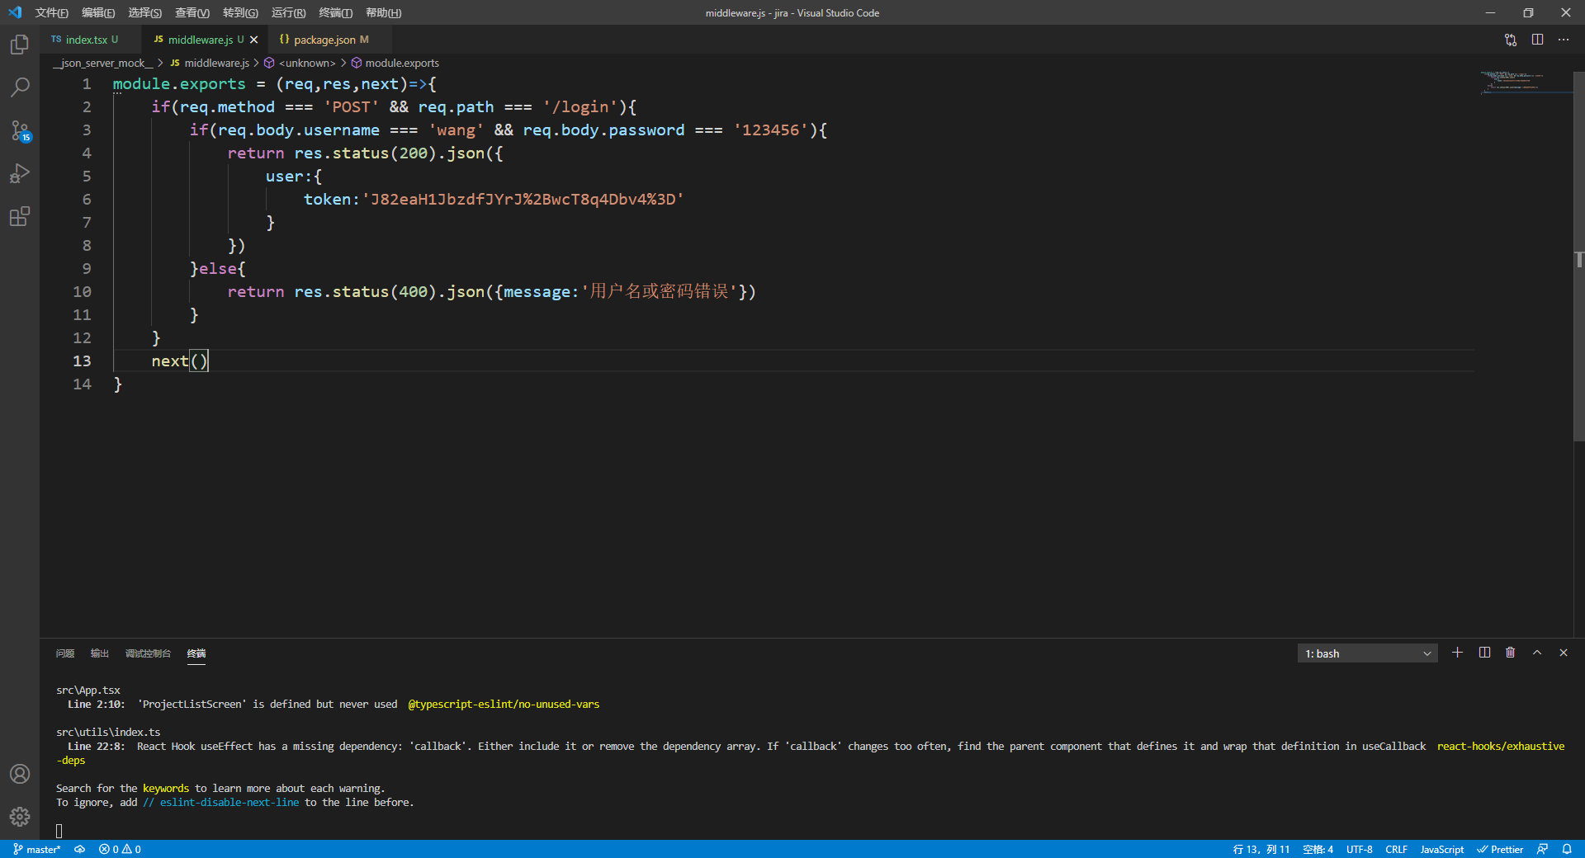Image resolution: width=1585 pixels, height=858 pixels.
Task: Click the '用户名或密码错误' string
Action: pyautogui.click(x=660, y=291)
